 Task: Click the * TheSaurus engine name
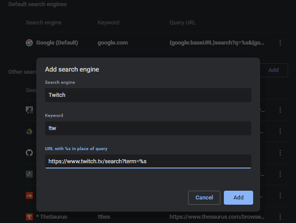[x=52, y=217]
